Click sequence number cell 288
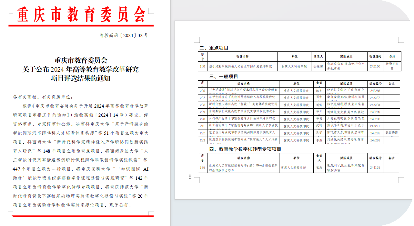Screen dimensions: 414x226 (202, 105)
